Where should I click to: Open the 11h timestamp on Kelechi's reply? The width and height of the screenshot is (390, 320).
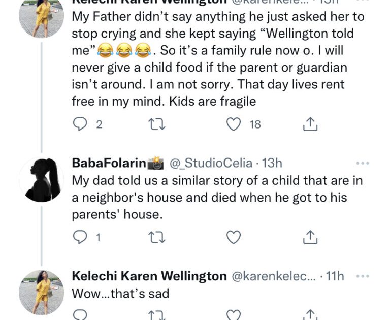334,276
